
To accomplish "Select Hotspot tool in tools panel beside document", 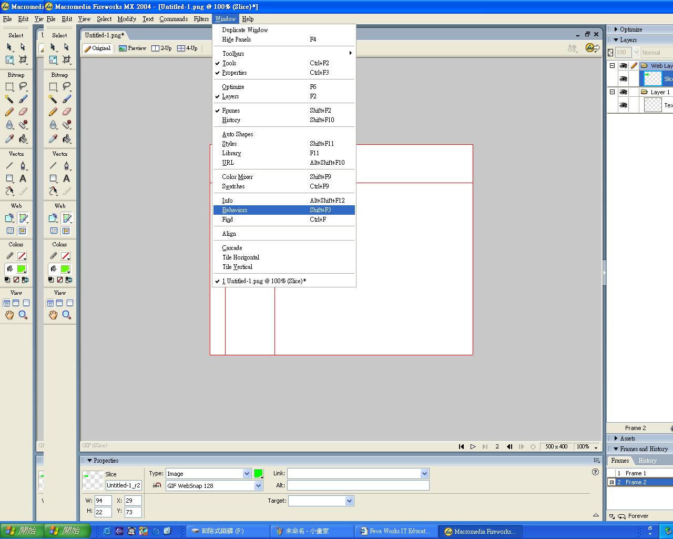I will click(53, 218).
